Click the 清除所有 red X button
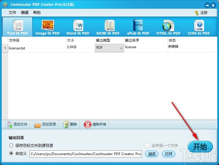Screen dimensions: 219x165 (95, 124)
